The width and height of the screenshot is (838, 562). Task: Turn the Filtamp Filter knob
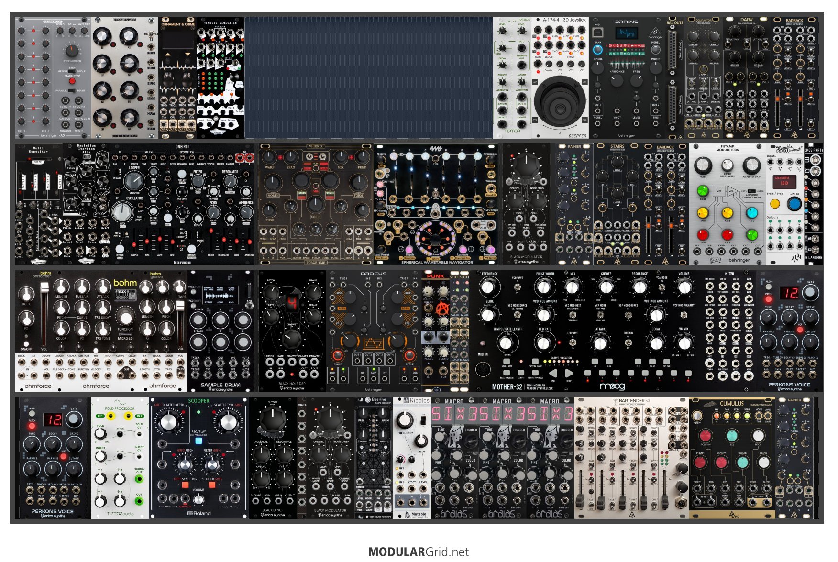point(703,165)
